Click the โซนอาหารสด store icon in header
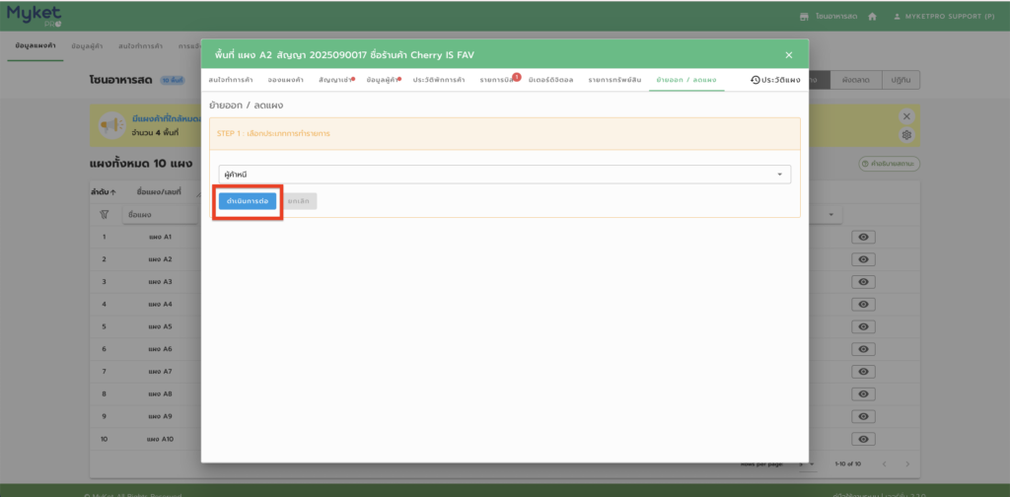1010x497 pixels. tap(804, 17)
